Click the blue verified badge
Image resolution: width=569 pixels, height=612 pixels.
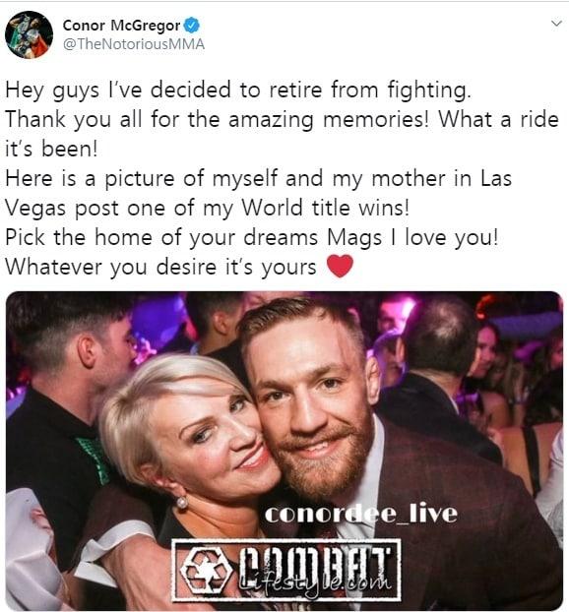coord(192,26)
